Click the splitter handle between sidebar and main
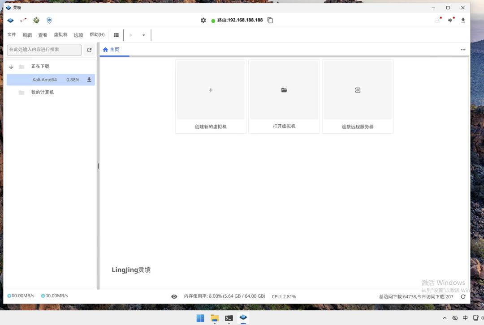Screen dimensions: 484x325 (x=98, y=166)
